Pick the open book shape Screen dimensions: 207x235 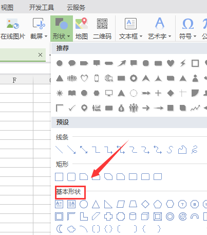[x=72, y=93]
